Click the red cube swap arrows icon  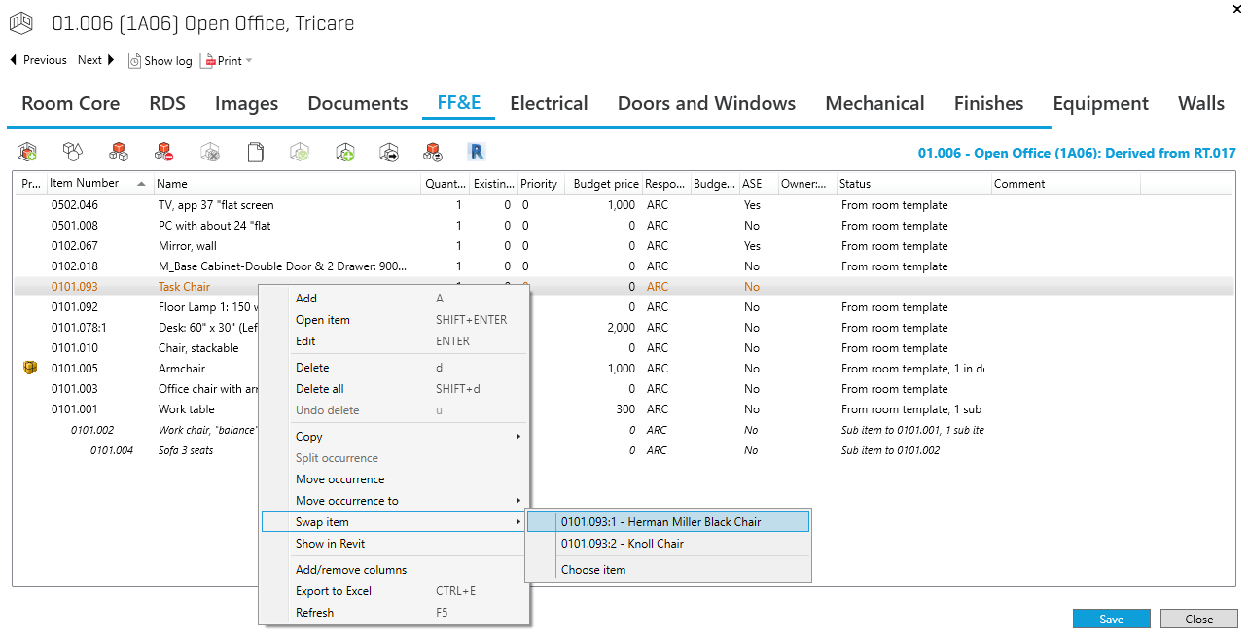point(433,152)
